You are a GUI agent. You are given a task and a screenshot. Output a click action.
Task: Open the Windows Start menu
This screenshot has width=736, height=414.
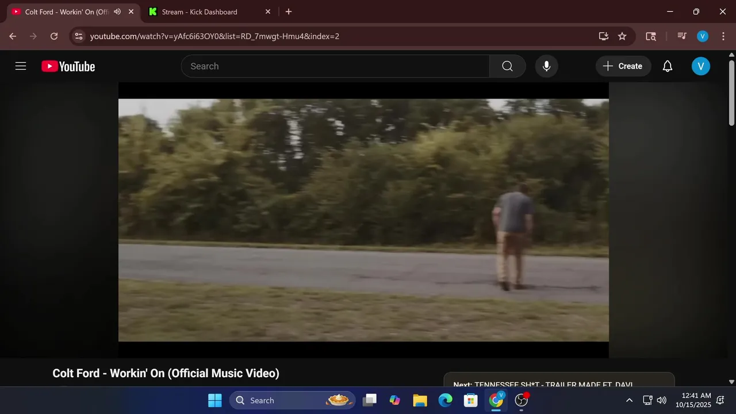click(215, 400)
